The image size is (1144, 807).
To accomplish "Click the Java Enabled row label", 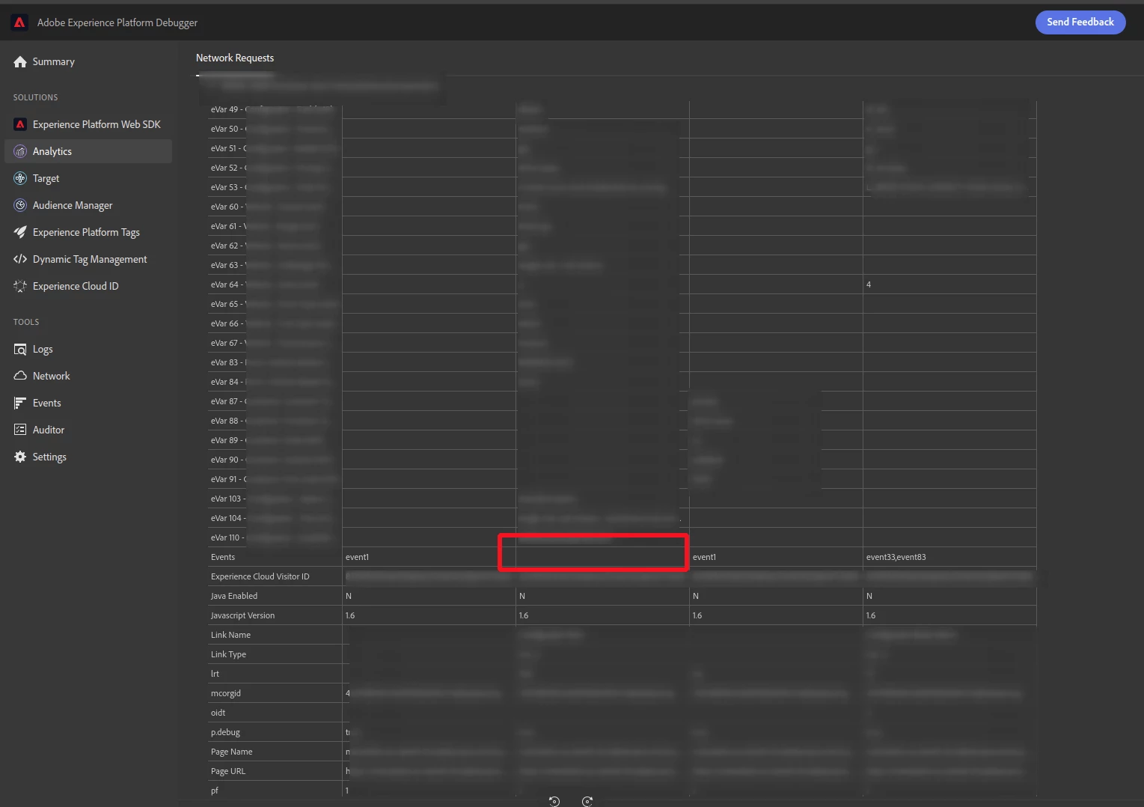I will coord(234,596).
